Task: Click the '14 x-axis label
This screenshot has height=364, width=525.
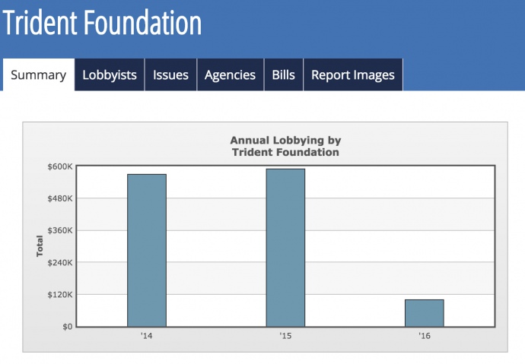Action: click(x=146, y=336)
